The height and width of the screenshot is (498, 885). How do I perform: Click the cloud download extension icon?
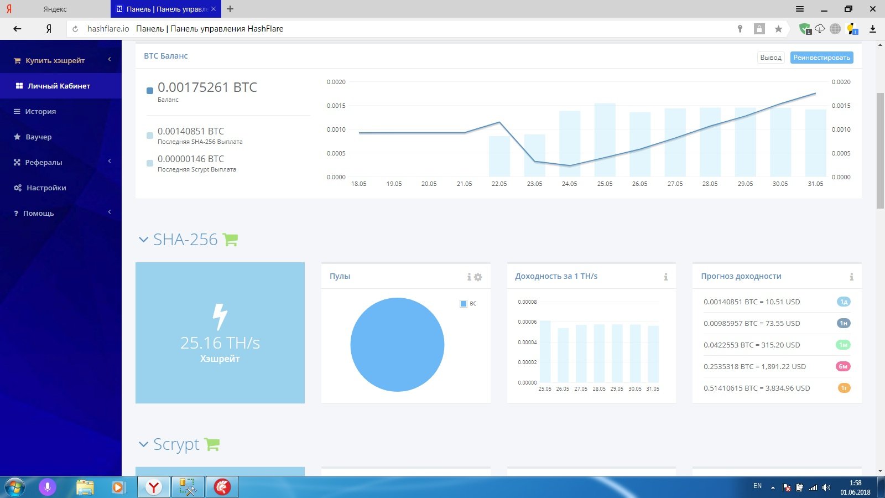pos(820,29)
